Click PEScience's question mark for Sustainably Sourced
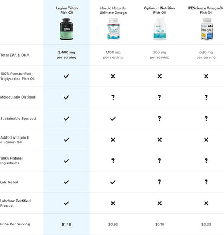This screenshot has height=235, width=224. pyautogui.click(x=206, y=119)
